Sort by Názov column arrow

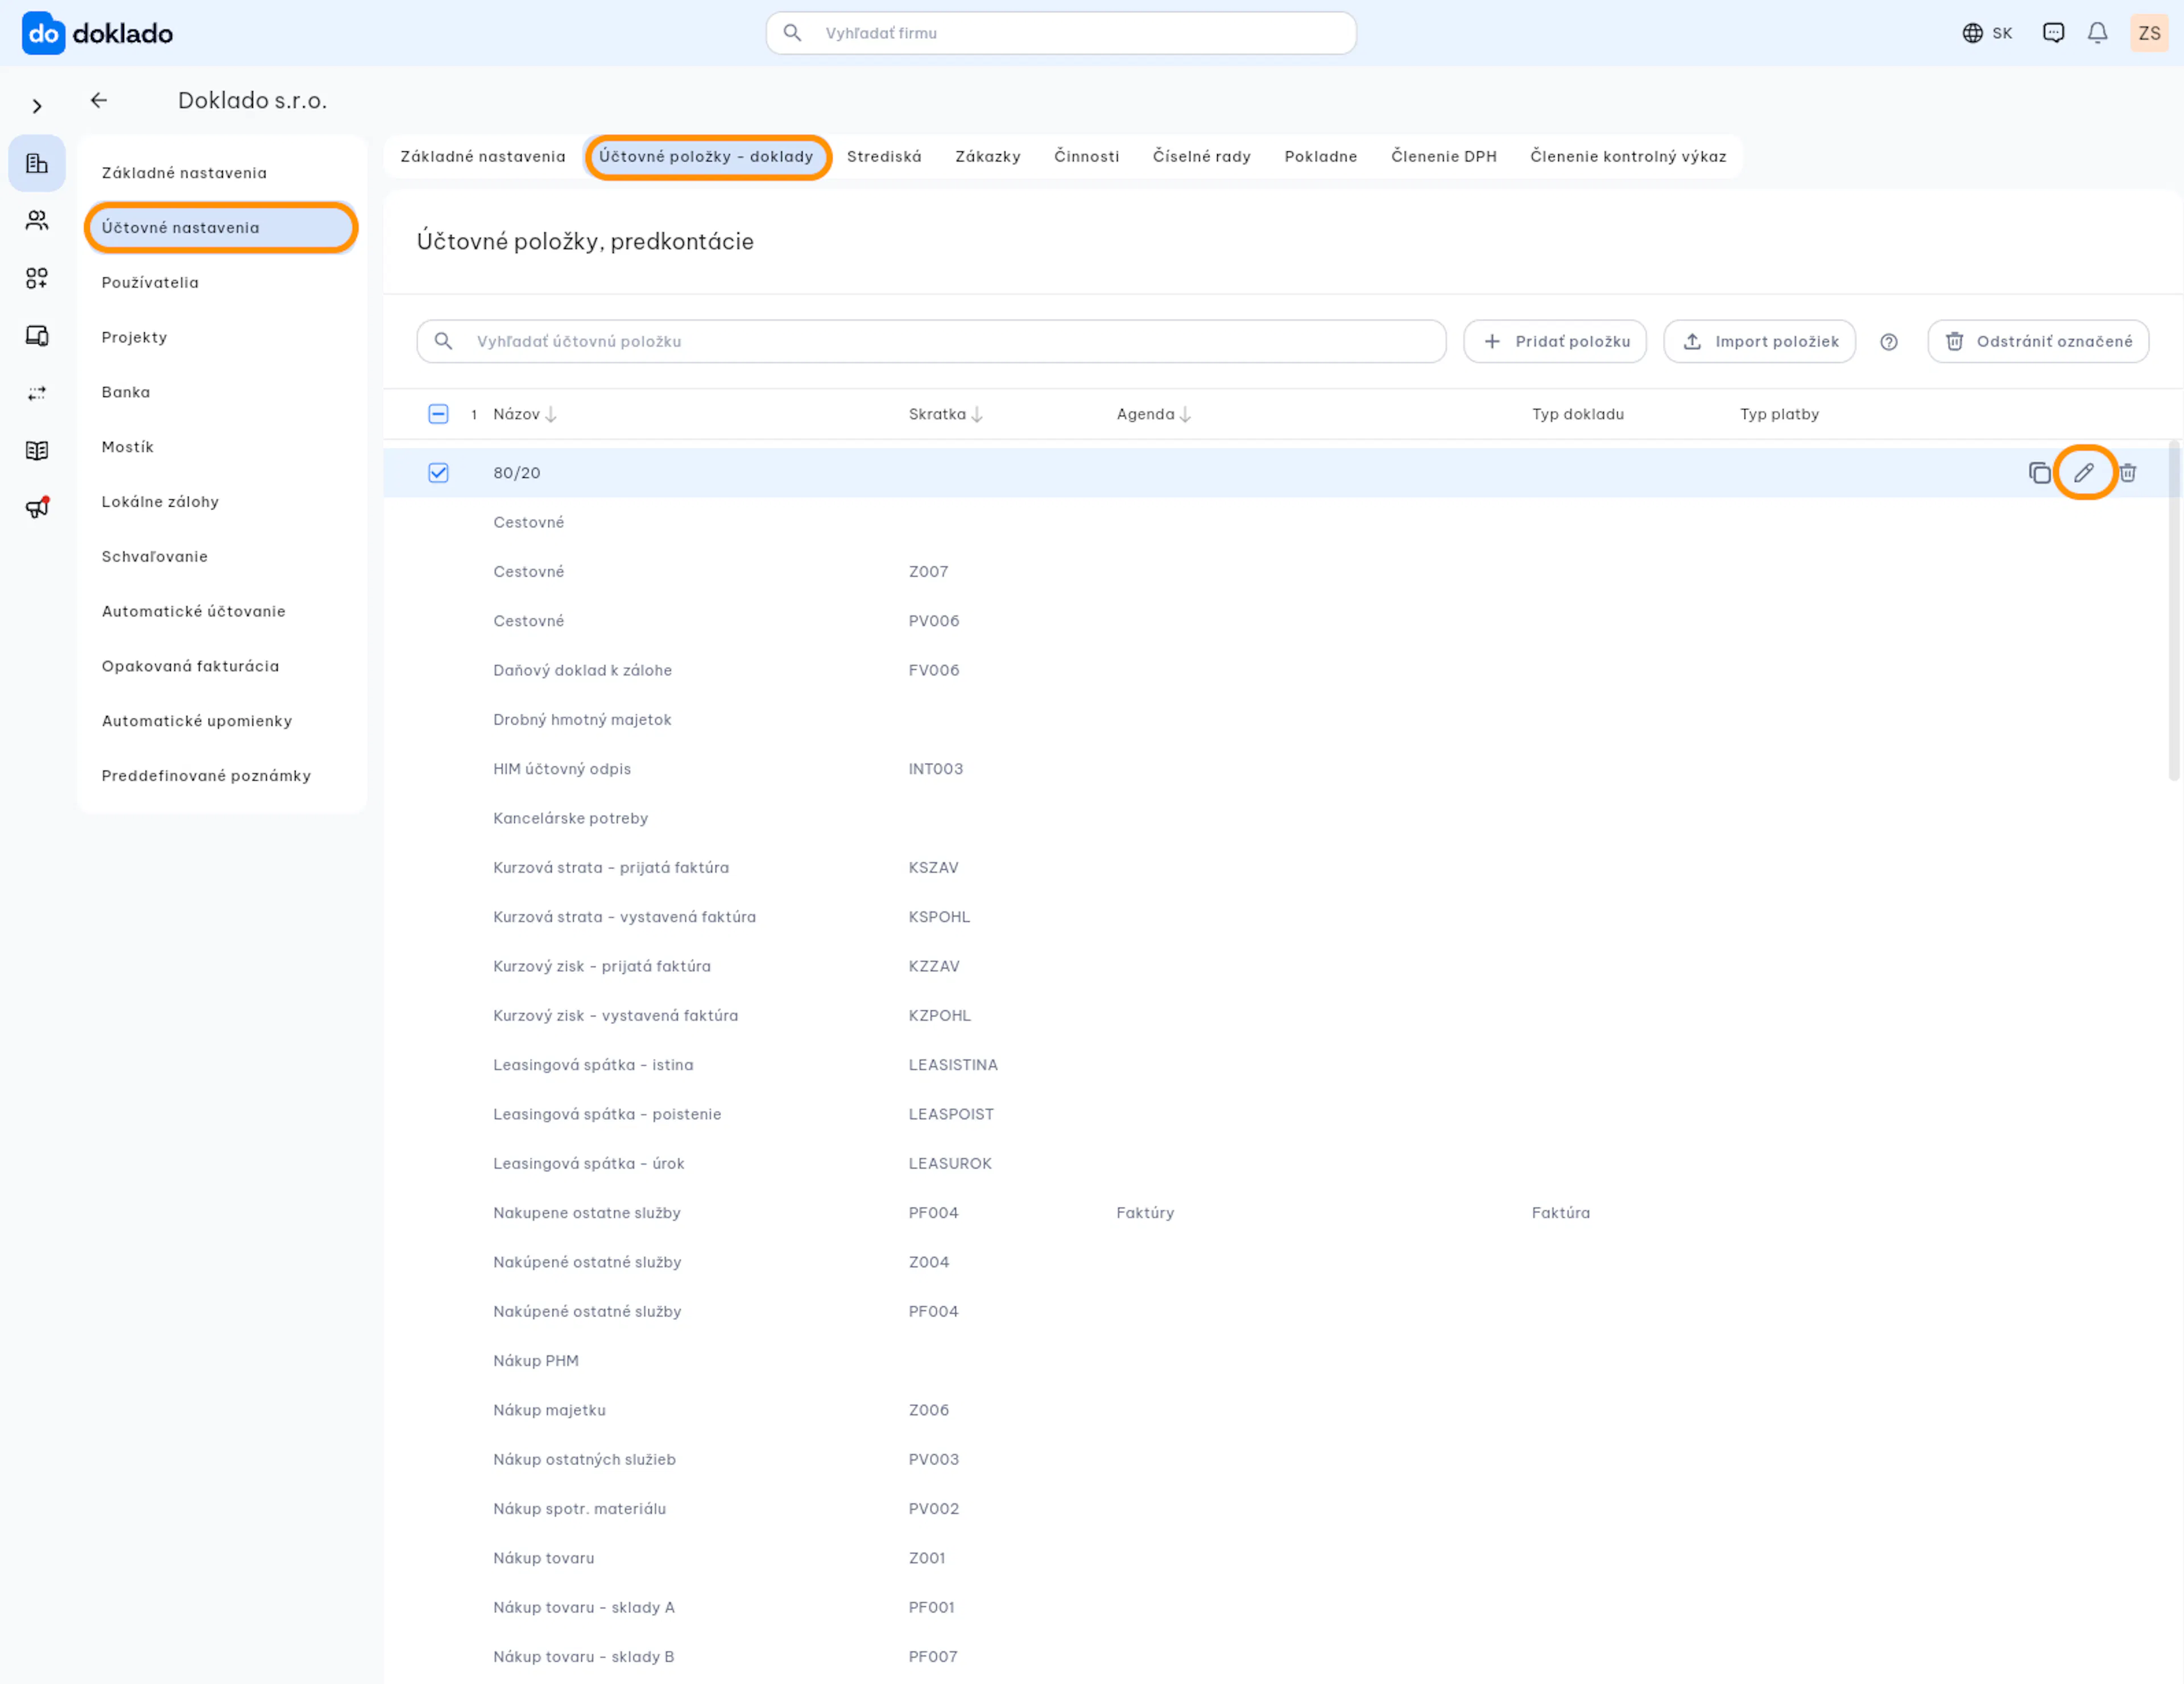(551, 414)
